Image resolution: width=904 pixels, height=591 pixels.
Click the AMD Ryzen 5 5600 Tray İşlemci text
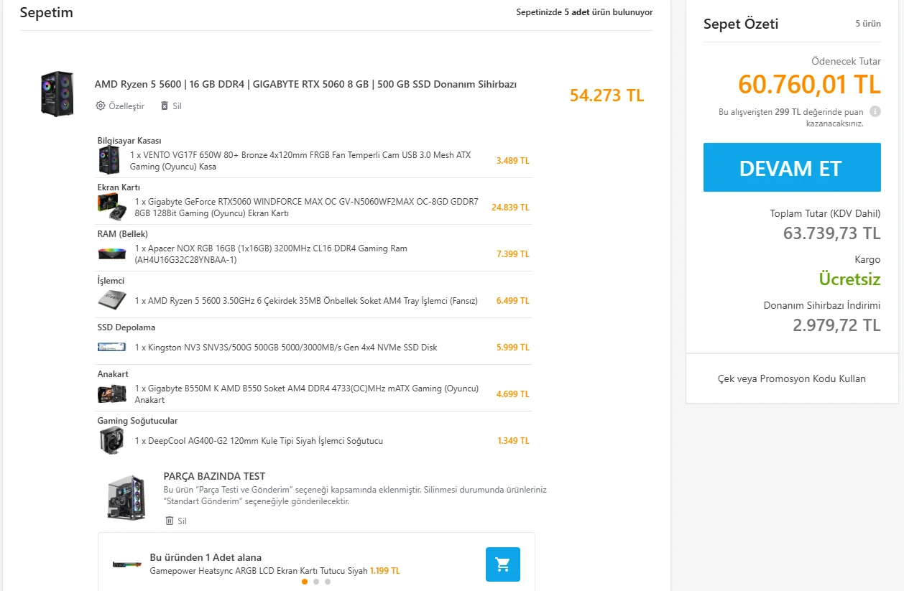coord(306,301)
